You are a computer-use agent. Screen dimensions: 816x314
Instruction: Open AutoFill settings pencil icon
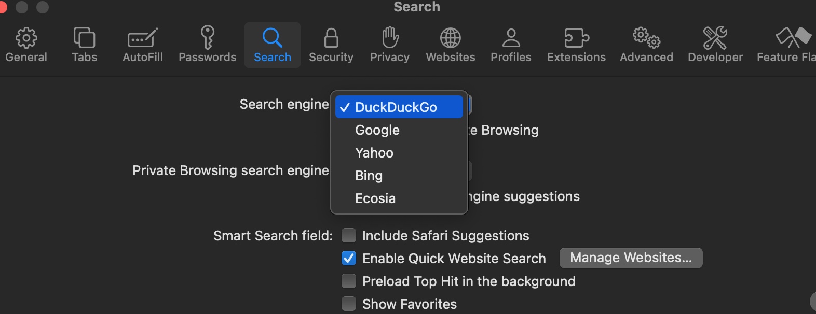point(142,38)
